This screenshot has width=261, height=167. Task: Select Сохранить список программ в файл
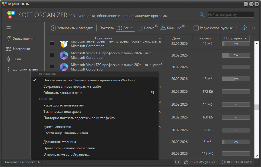(x=94, y=86)
